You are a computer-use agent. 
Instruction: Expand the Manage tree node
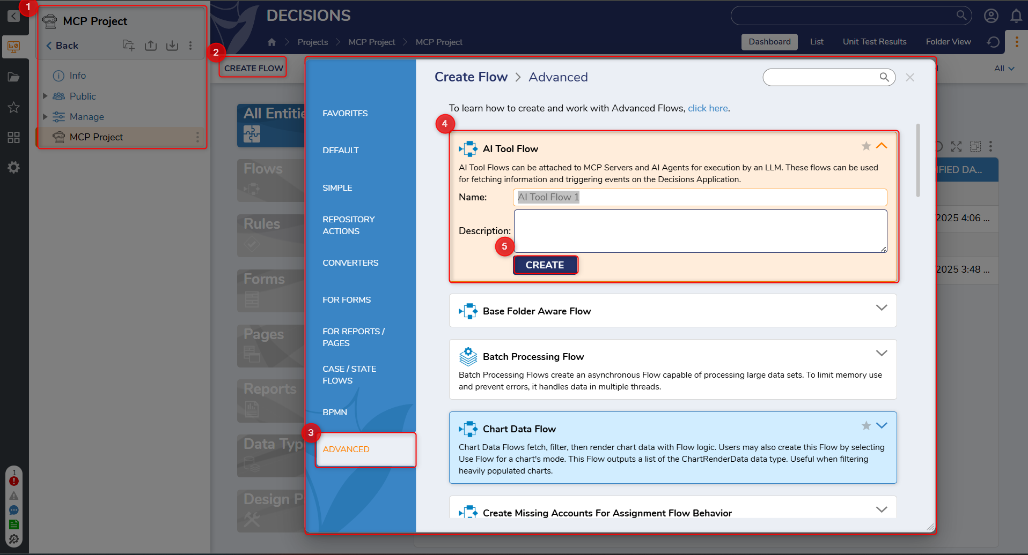point(45,116)
